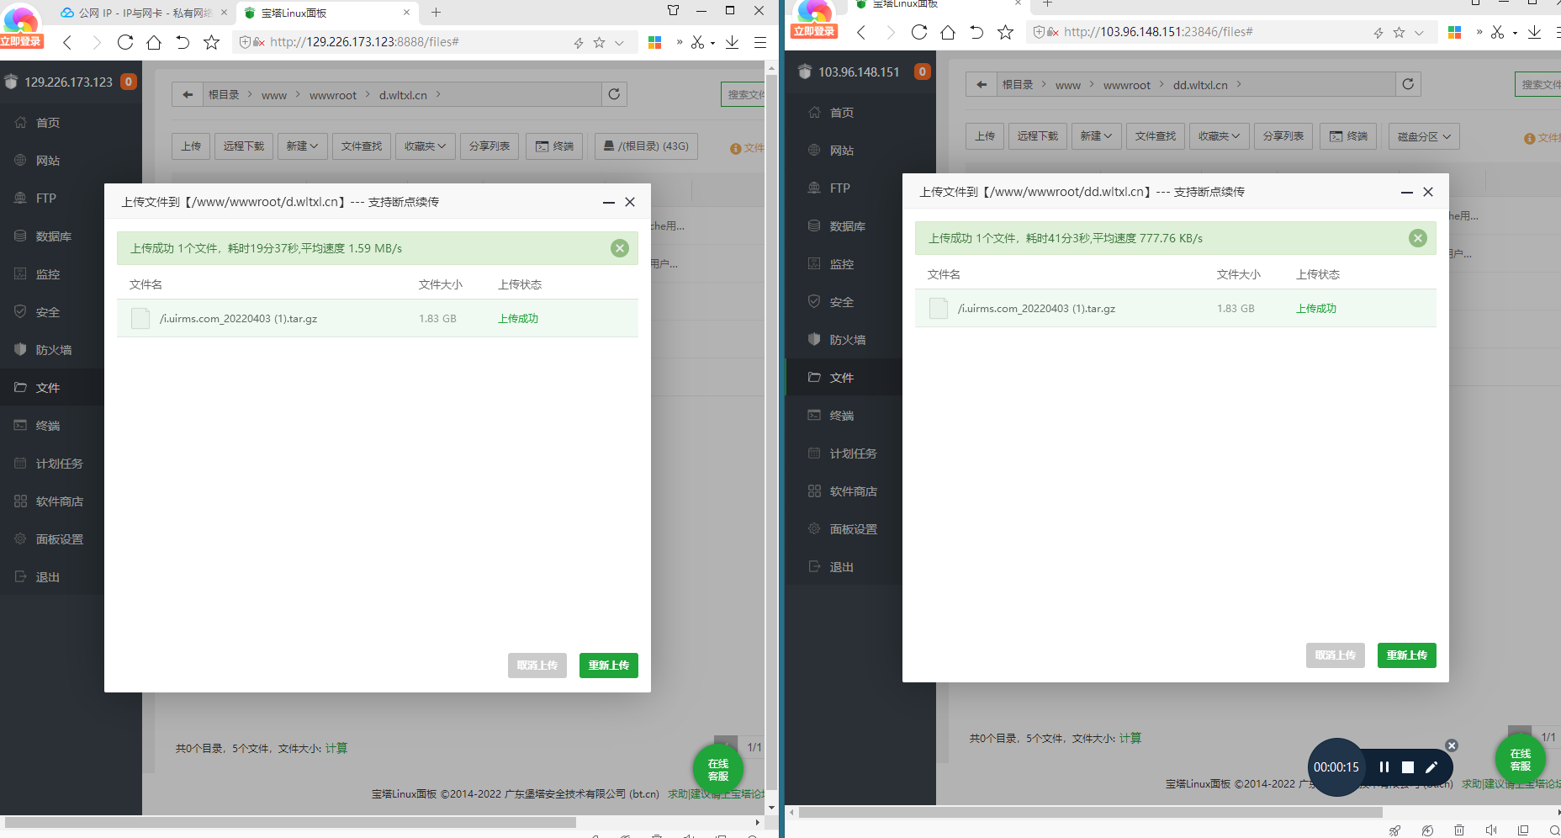
Task: Click the back arrow beside 根目录 in dd.wltxl.cn path
Action: (982, 84)
